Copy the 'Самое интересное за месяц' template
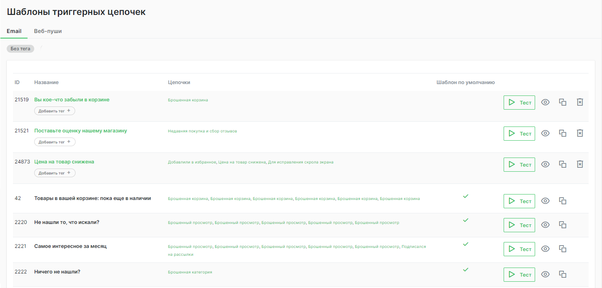Image resolution: width=602 pixels, height=288 pixels. (x=563, y=249)
